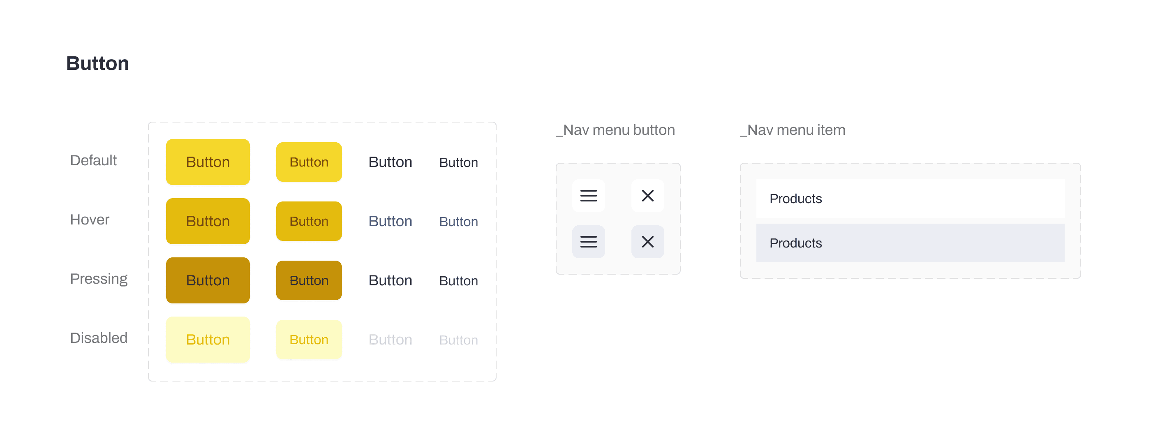1151x421 pixels.
Task: Click the large Default text-only Button
Action: coord(390,162)
